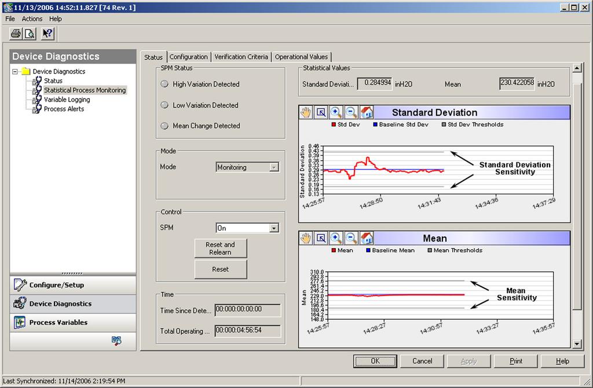Open the Help menu

(55, 19)
